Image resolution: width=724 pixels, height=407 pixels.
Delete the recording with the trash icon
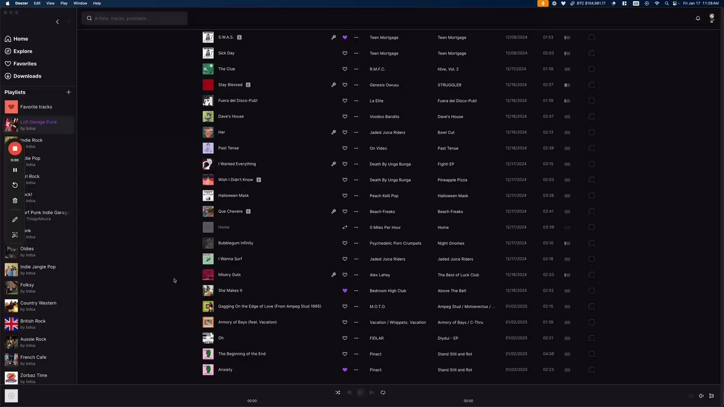pyautogui.click(x=15, y=200)
